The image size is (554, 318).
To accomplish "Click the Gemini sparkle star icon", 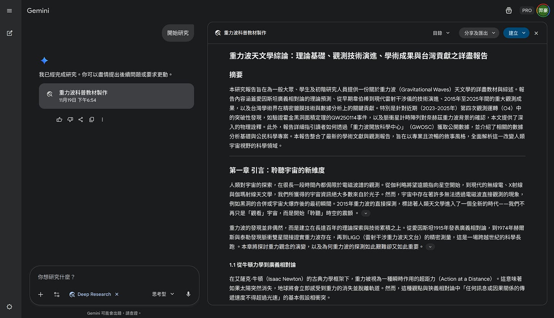I will 44,60.
